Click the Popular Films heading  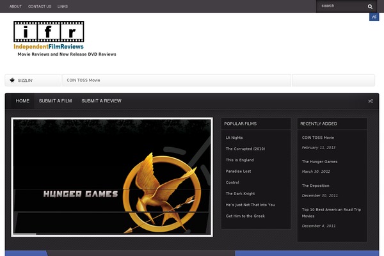240,124
